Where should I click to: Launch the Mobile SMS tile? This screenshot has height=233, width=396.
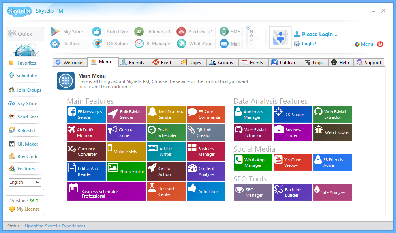coord(126,152)
